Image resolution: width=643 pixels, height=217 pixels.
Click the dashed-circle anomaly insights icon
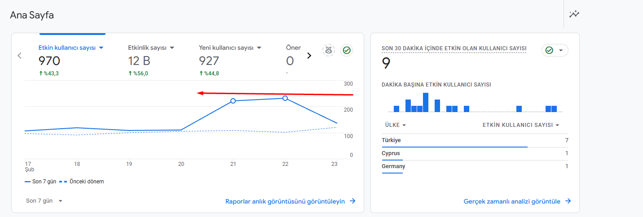pos(329,50)
